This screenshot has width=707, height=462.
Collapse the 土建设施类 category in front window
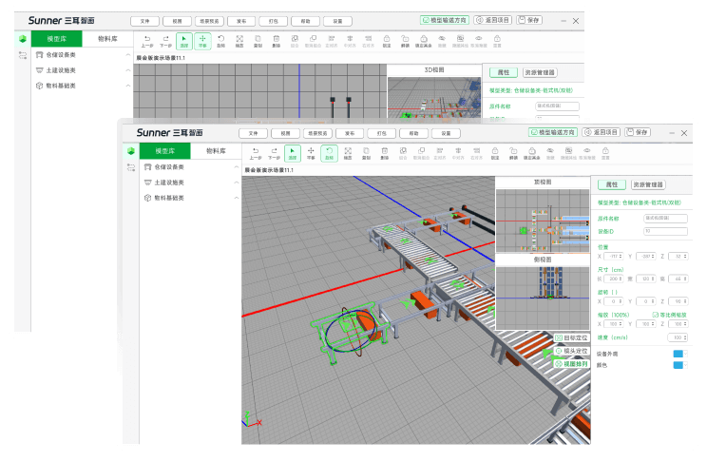(237, 183)
